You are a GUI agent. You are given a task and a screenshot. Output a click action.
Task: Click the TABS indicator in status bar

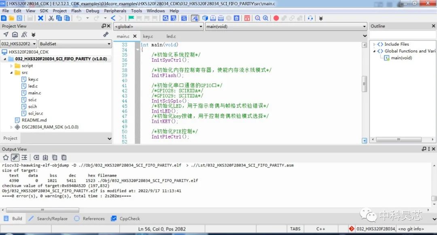pos(295,229)
